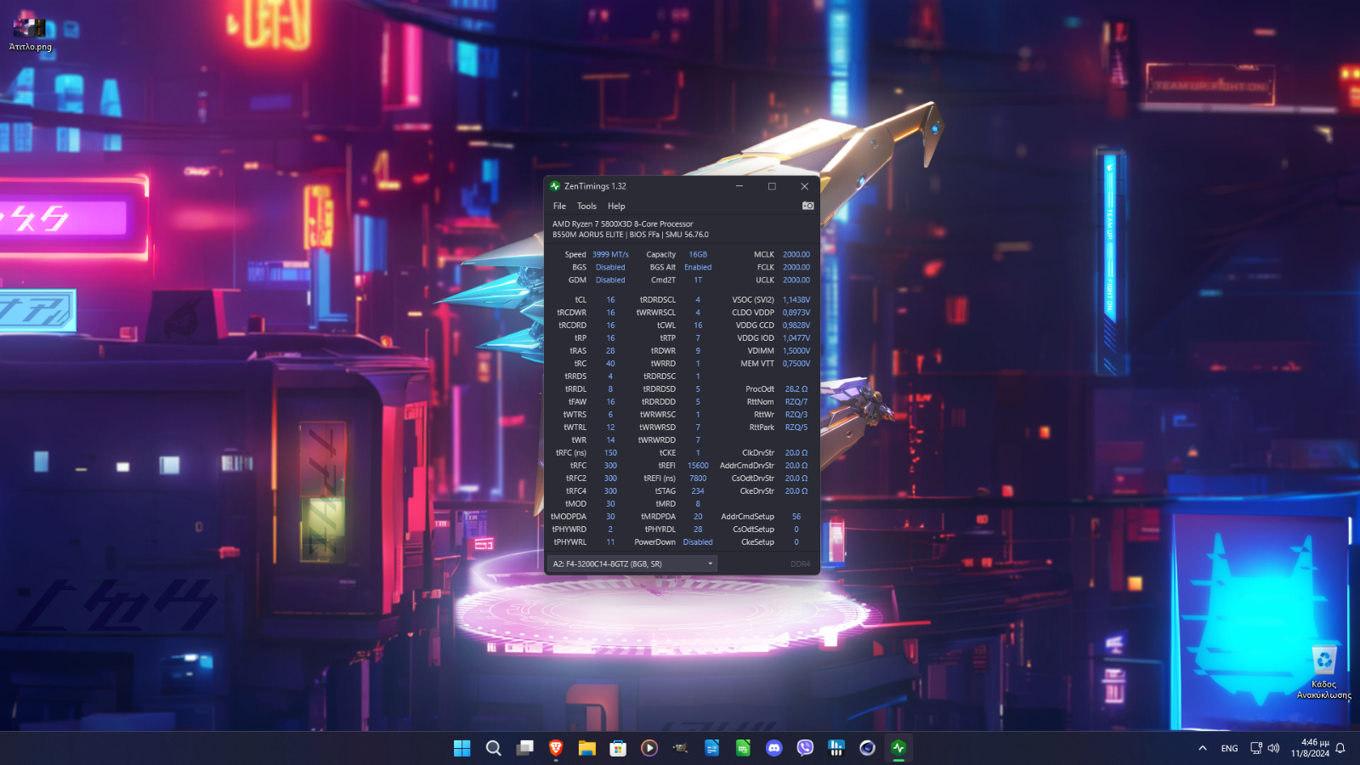Image resolution: width=1360 pixels, height=765 pixels.
Task: Click the tRC 40 value
Action: coord(610,363)
